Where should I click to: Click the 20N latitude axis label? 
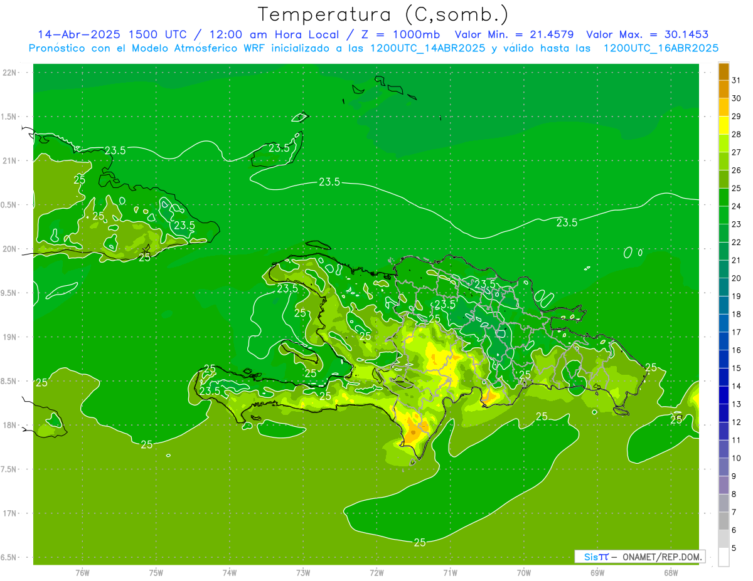click(x=10, y=249)
